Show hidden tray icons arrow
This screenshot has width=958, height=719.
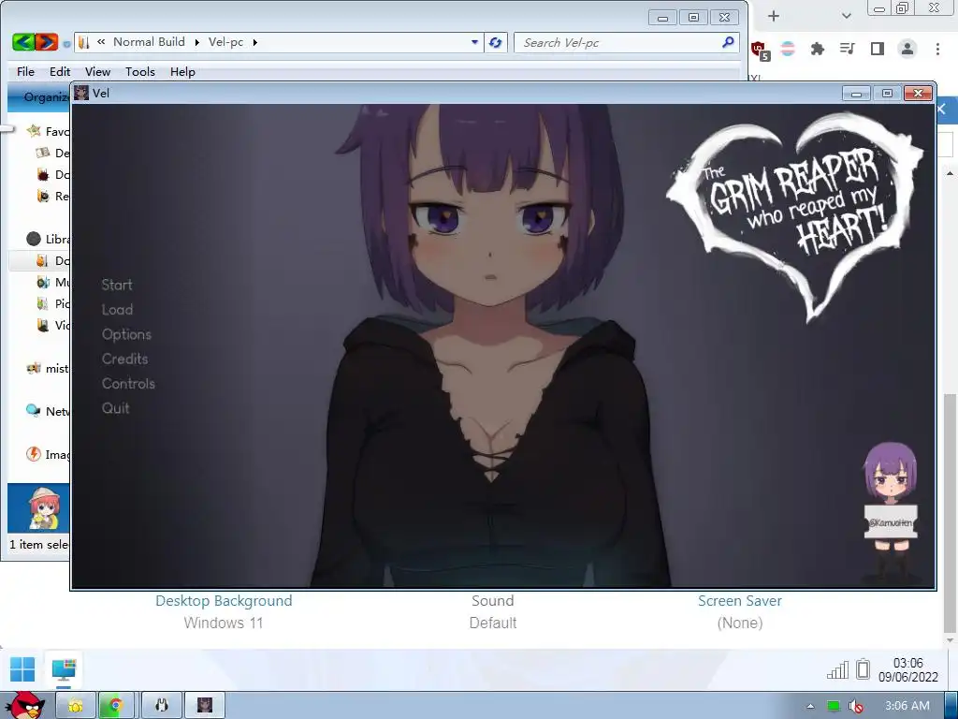click(810, 706)
